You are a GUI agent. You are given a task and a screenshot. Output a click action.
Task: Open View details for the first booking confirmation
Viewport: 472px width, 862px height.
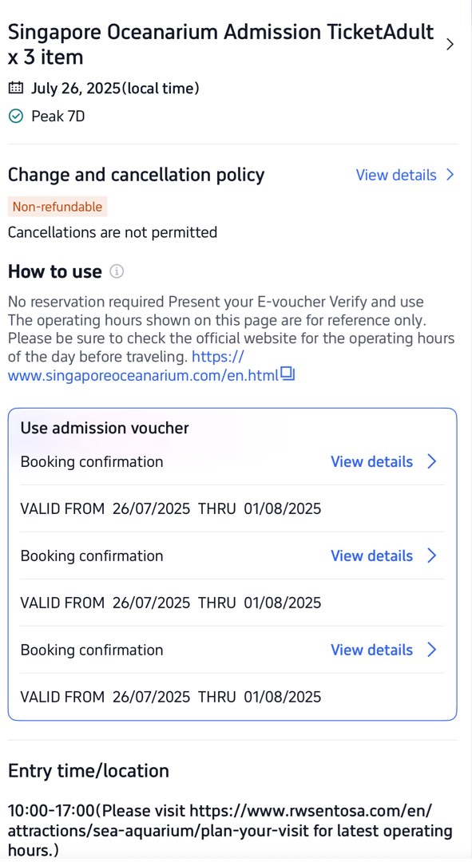(x=371, y=461)
